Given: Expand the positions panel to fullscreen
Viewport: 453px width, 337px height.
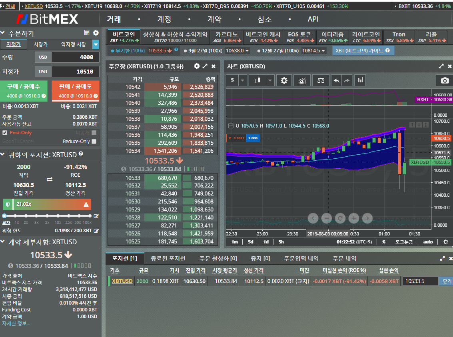Looking at the screenshot, I should coord(442,259).
